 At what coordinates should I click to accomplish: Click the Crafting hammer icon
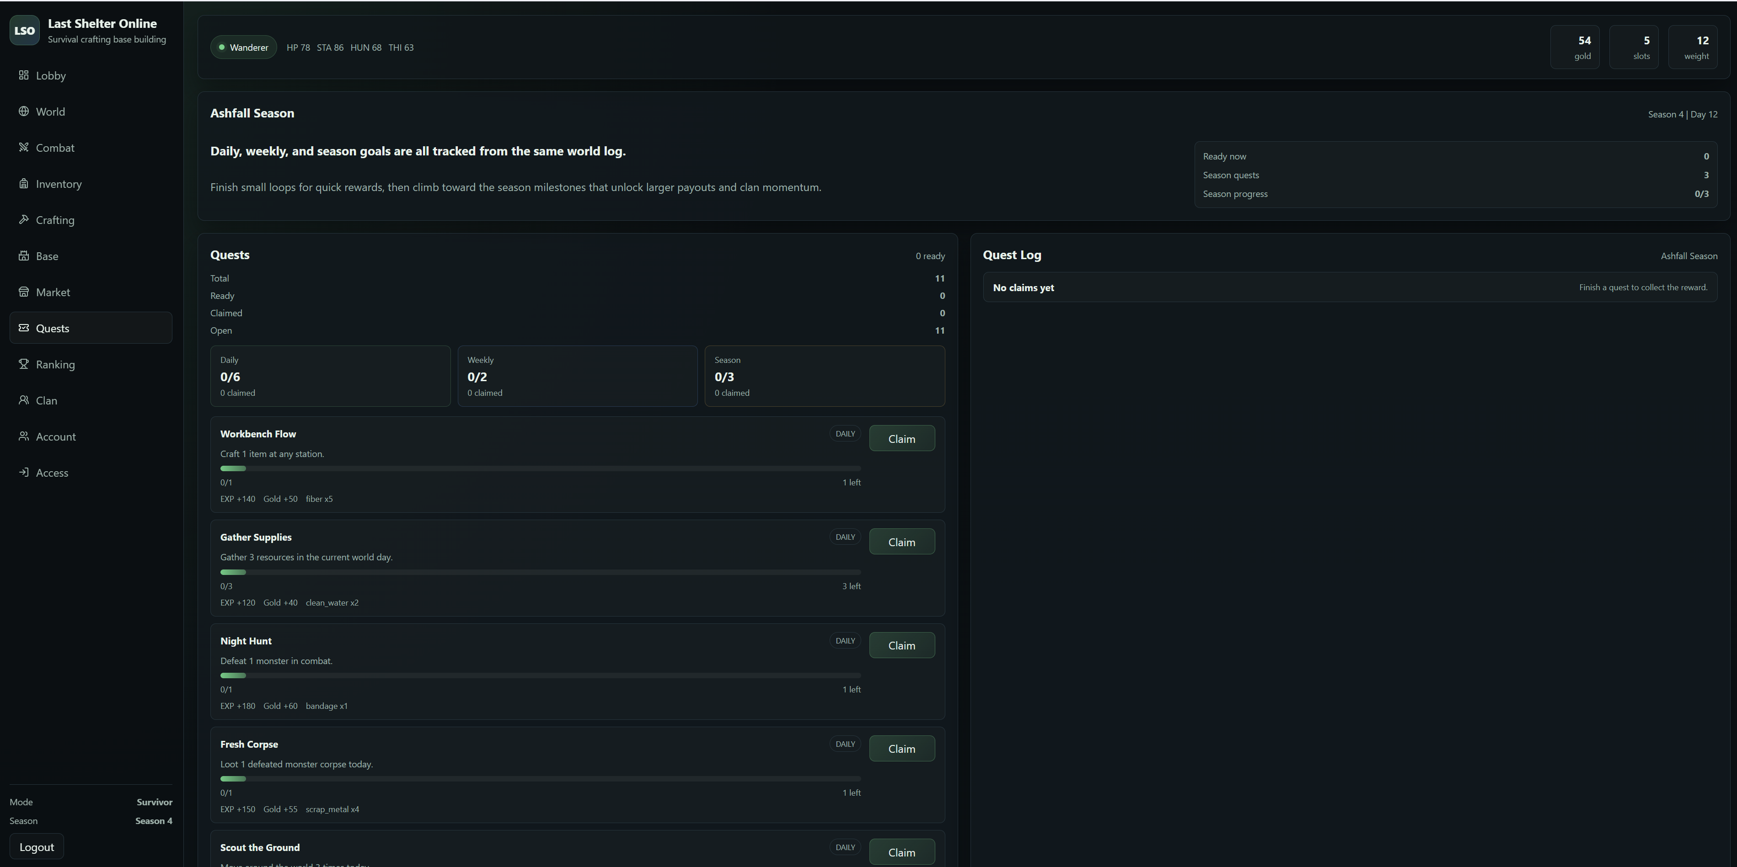(24, 219)
